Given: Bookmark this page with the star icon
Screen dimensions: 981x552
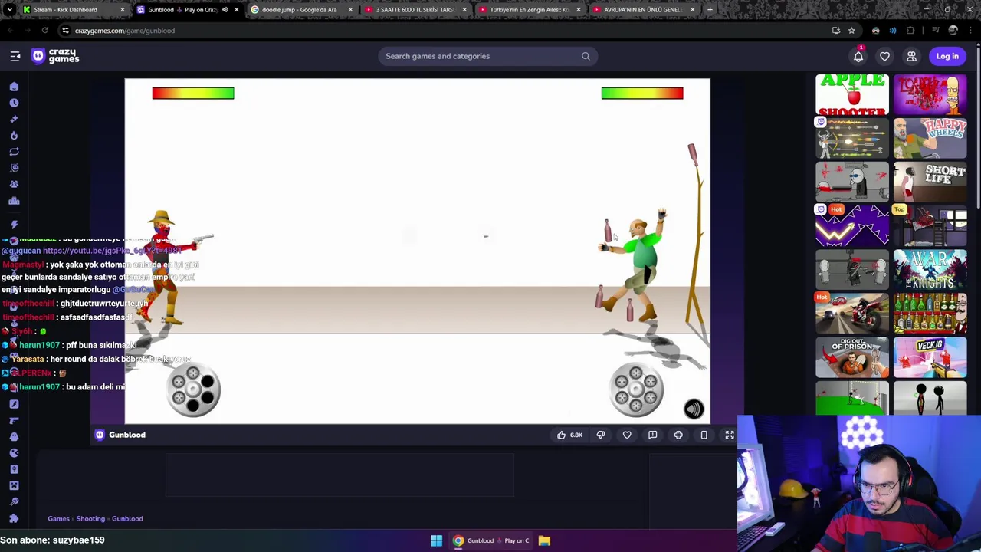Looking at the screenshot, I should click(x=851, y=31).
